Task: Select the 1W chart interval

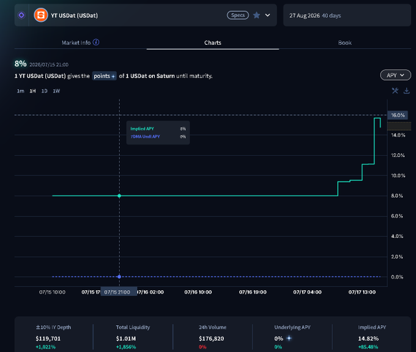Action: [x=56, y=91]
